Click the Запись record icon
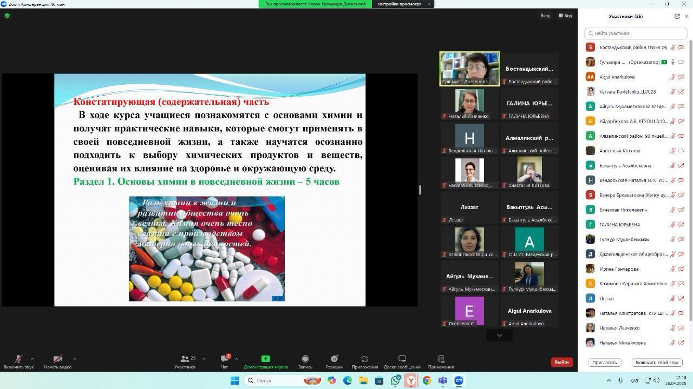Screen dimensions: 693x389 [305, 359]
